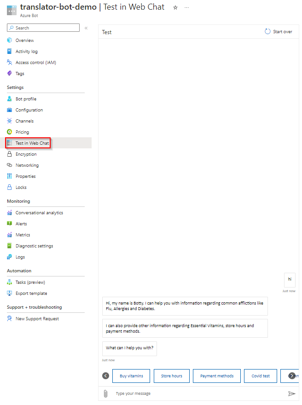Open Activity log in the sidebar
The height and width of the screenshot is (405, 302).
(x=26, y=52)
